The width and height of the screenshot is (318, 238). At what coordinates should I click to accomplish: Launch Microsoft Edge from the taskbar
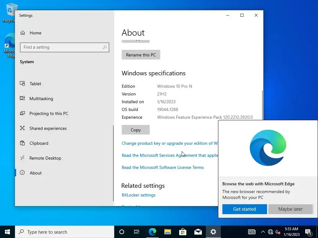click(152, 232)
